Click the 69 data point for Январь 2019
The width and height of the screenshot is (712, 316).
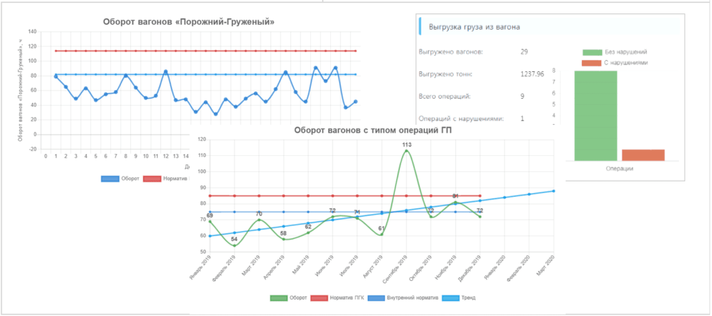210,222
